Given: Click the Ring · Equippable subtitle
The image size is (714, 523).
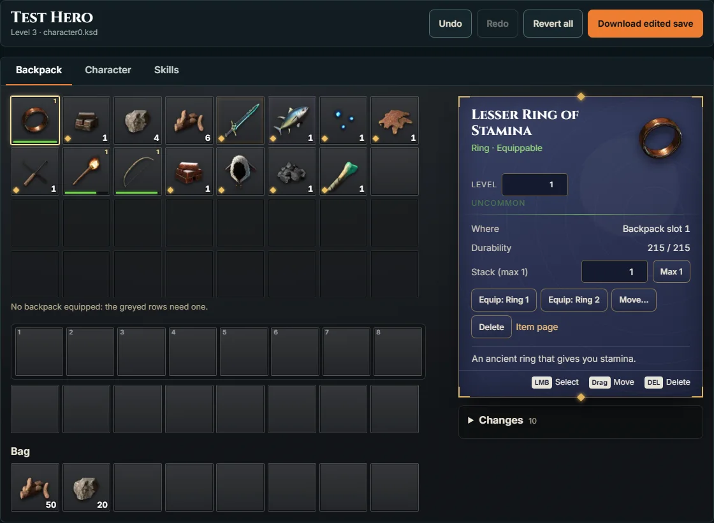Looking at the screenshot, I should tap(507, 148).
